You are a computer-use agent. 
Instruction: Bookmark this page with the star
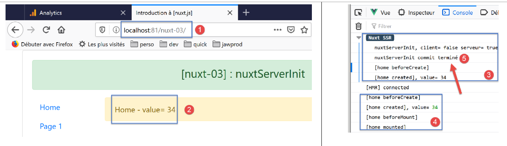pyautogui.click(x=304, y=30)
